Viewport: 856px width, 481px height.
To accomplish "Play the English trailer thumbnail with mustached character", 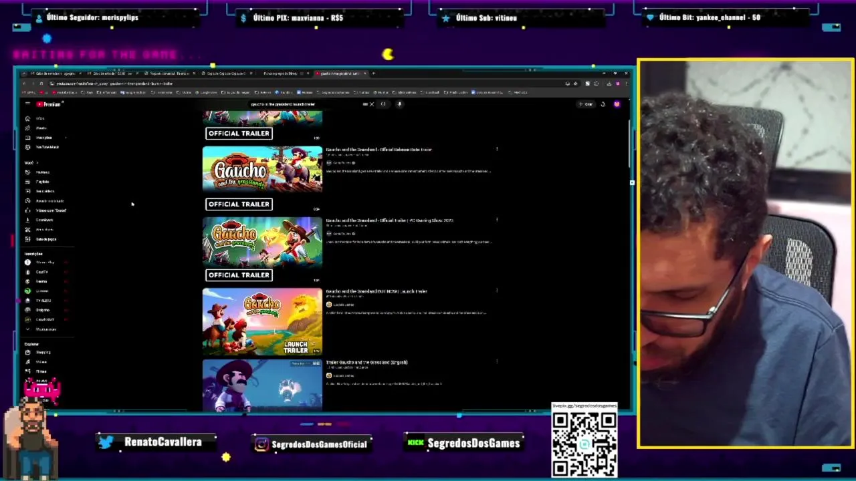I will coord(262,385).
